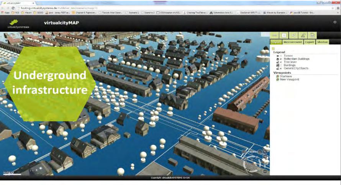Open the info panel icon
This screenshot has width=341, height=185.
click(x=284, y=35)
